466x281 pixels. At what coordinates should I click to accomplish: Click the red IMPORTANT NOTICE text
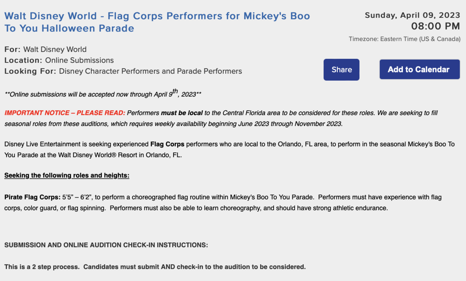click(x=65, y=113)
